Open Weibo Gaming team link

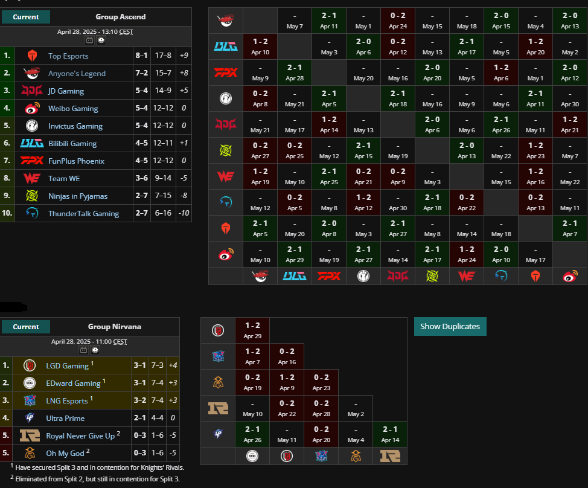[73, 108]
